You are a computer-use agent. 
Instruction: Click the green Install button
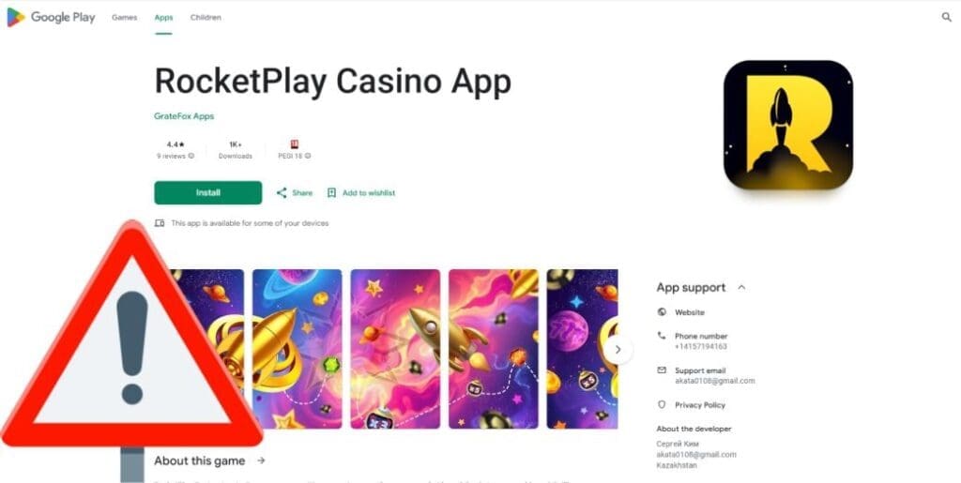point(207,193)
